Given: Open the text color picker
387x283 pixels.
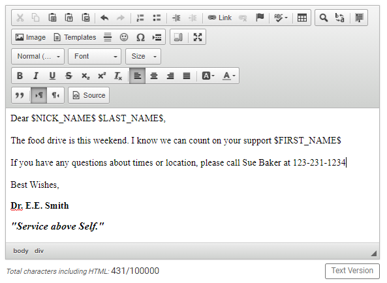Looking at the screenshot, I should [229, 76].
